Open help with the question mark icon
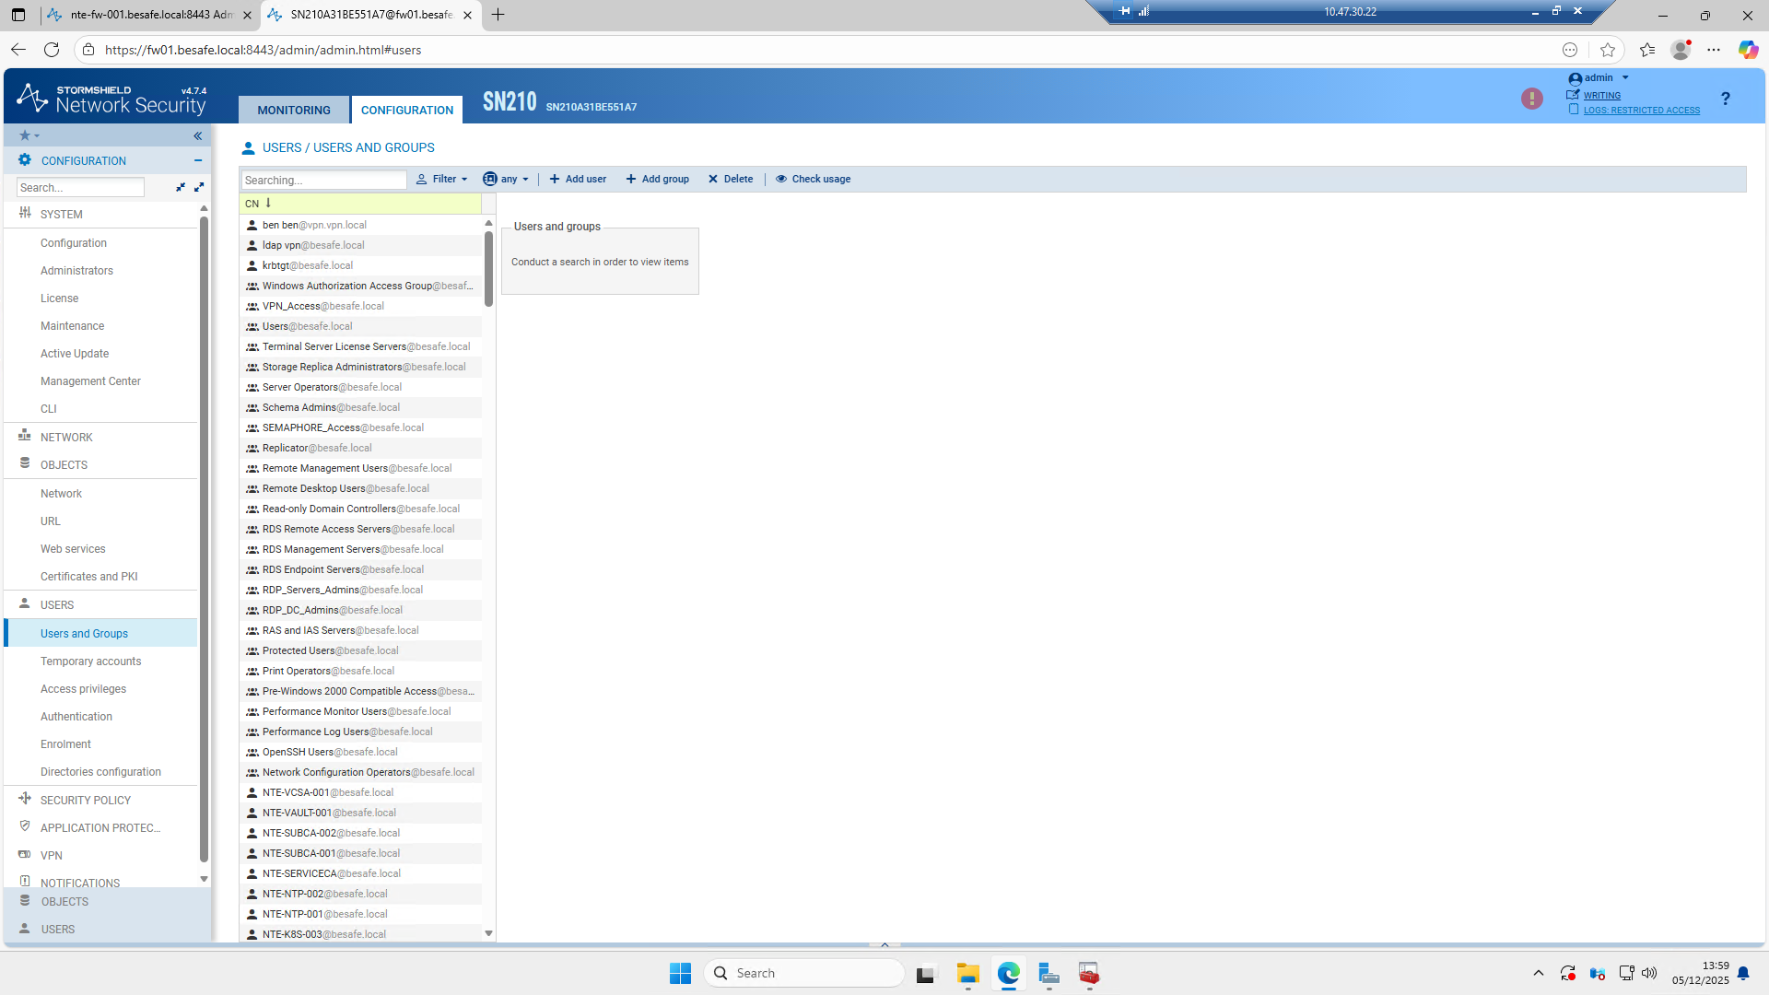1769x995 pixels. (x=1726, y=99)
